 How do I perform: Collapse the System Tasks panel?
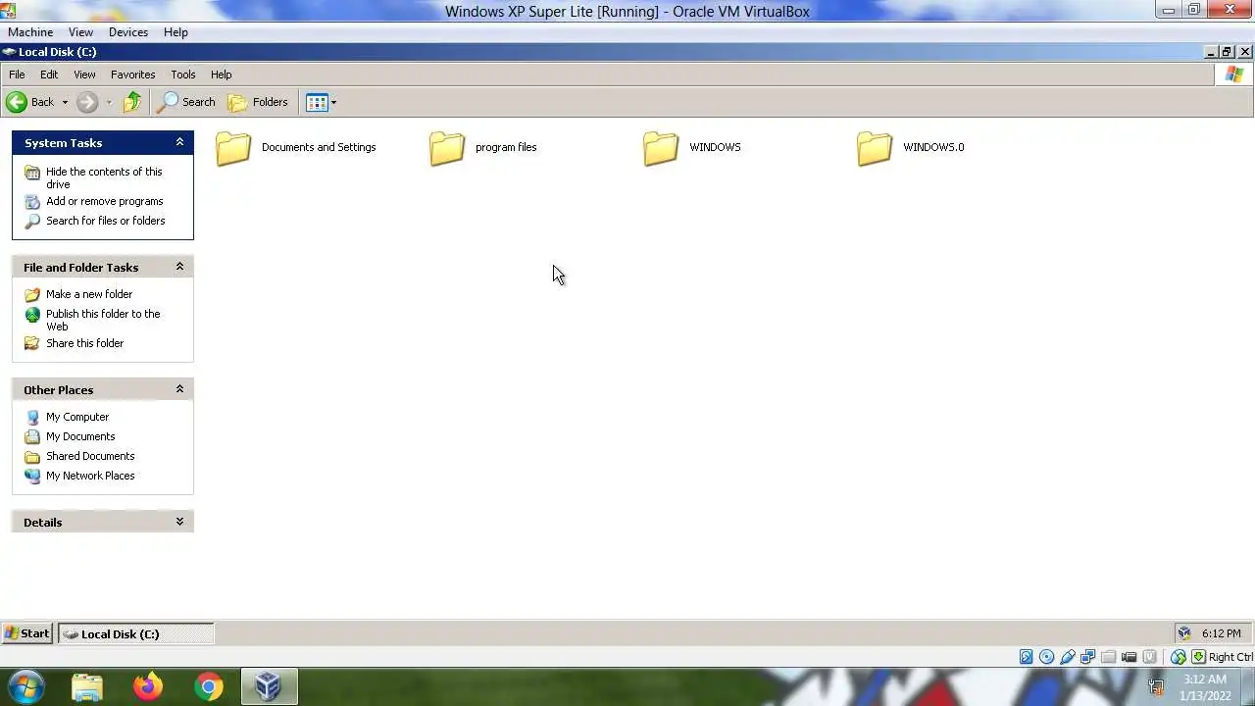[x=179, y=142]
